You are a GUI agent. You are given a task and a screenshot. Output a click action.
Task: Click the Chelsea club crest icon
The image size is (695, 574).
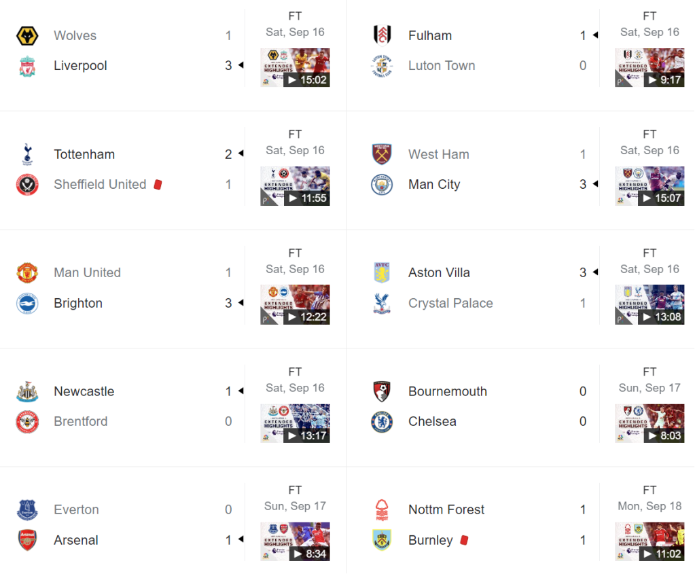[382, 421]
